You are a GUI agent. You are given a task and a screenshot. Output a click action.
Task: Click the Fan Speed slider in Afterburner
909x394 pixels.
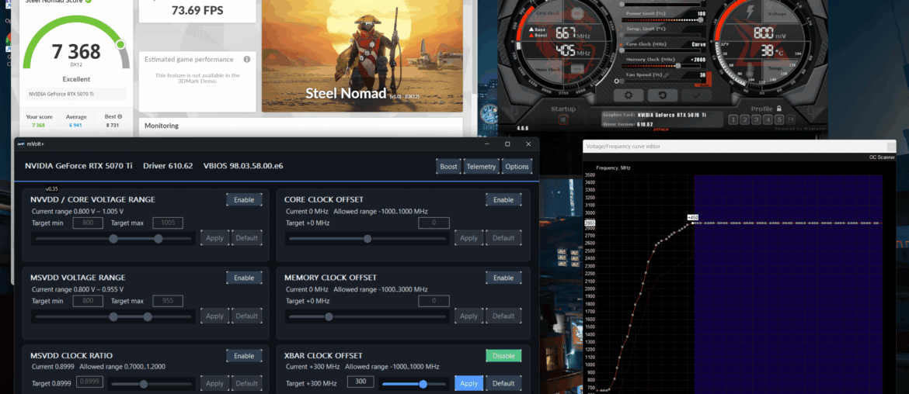[662, 81]
